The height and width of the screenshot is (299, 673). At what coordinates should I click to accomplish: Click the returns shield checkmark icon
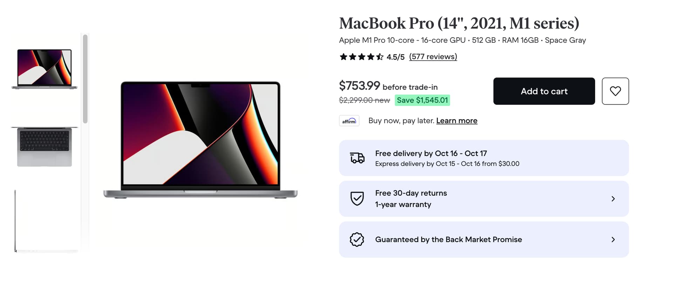tap(357, 198)
